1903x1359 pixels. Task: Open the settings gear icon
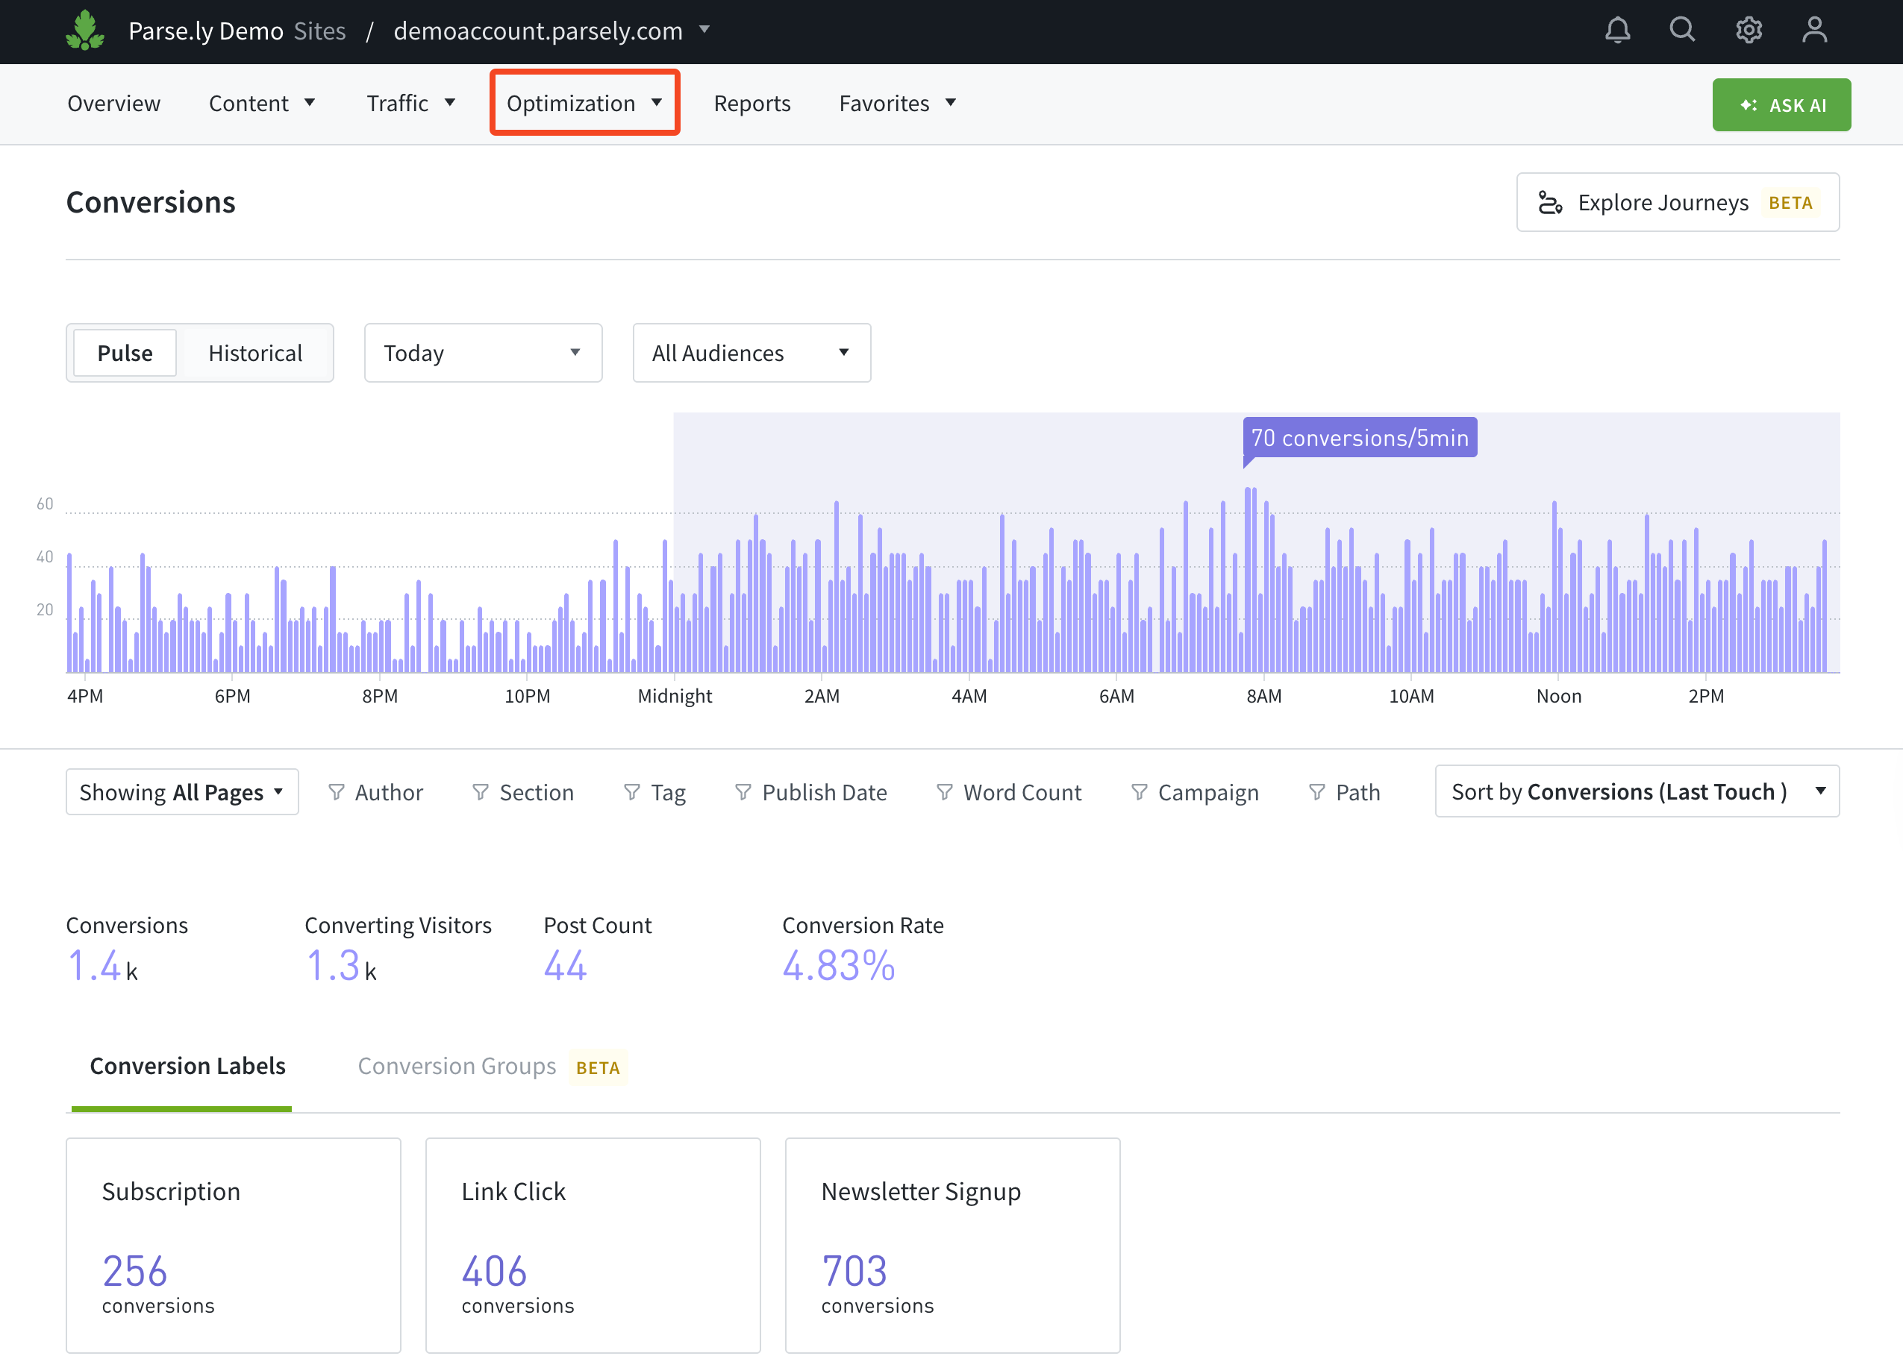[1748, 30]
